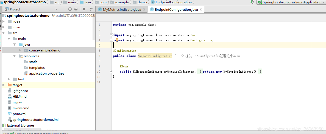Collapse the resources folder
This screenshot has width=326, height=134.
click(14, 56)
